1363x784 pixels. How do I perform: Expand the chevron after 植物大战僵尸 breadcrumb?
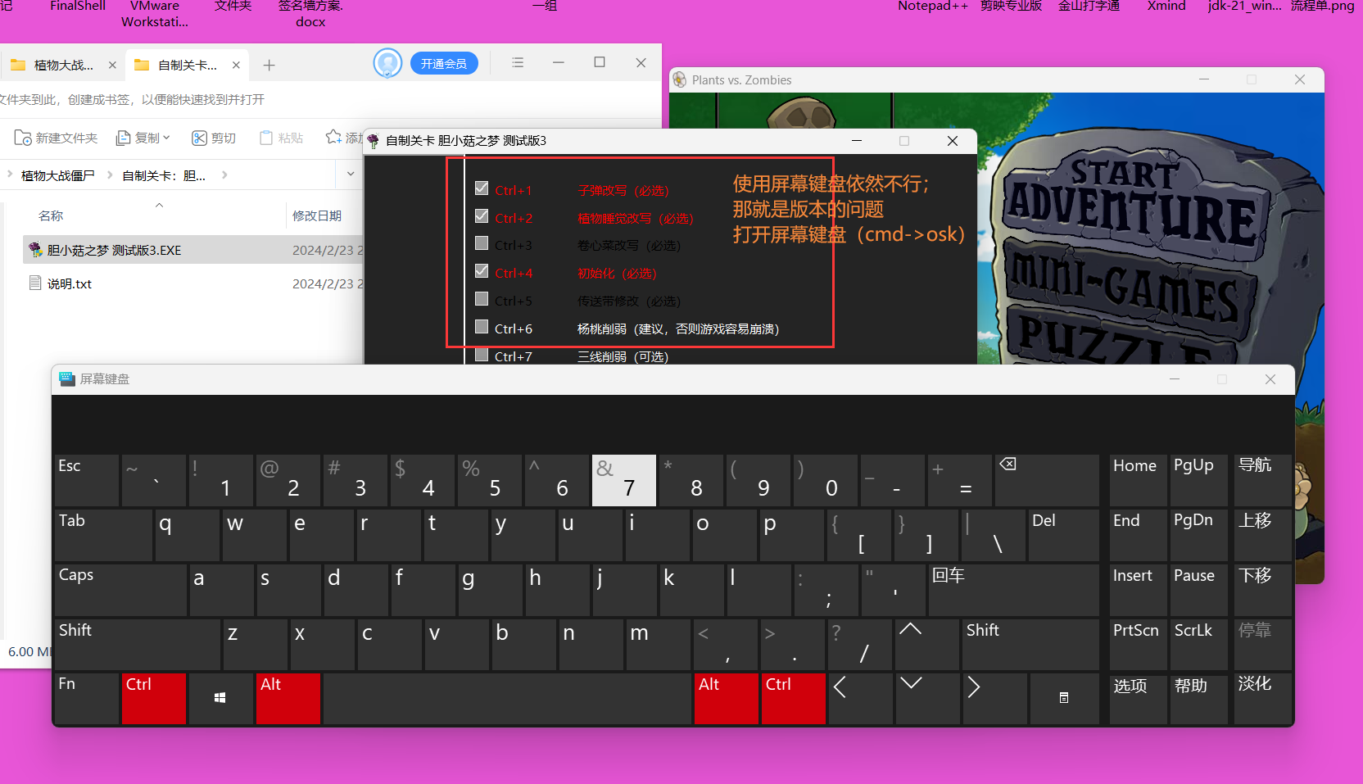click(x=110, y=174)
